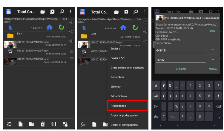Tap the @ key on the keyboard
The width and height of the screenshot is (224, 131).
pos(156,96)
